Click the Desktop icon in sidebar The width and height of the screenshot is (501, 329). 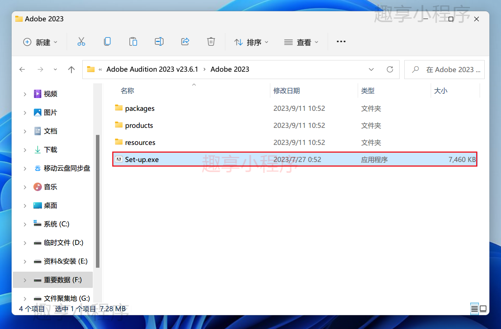tap(38, 205)
